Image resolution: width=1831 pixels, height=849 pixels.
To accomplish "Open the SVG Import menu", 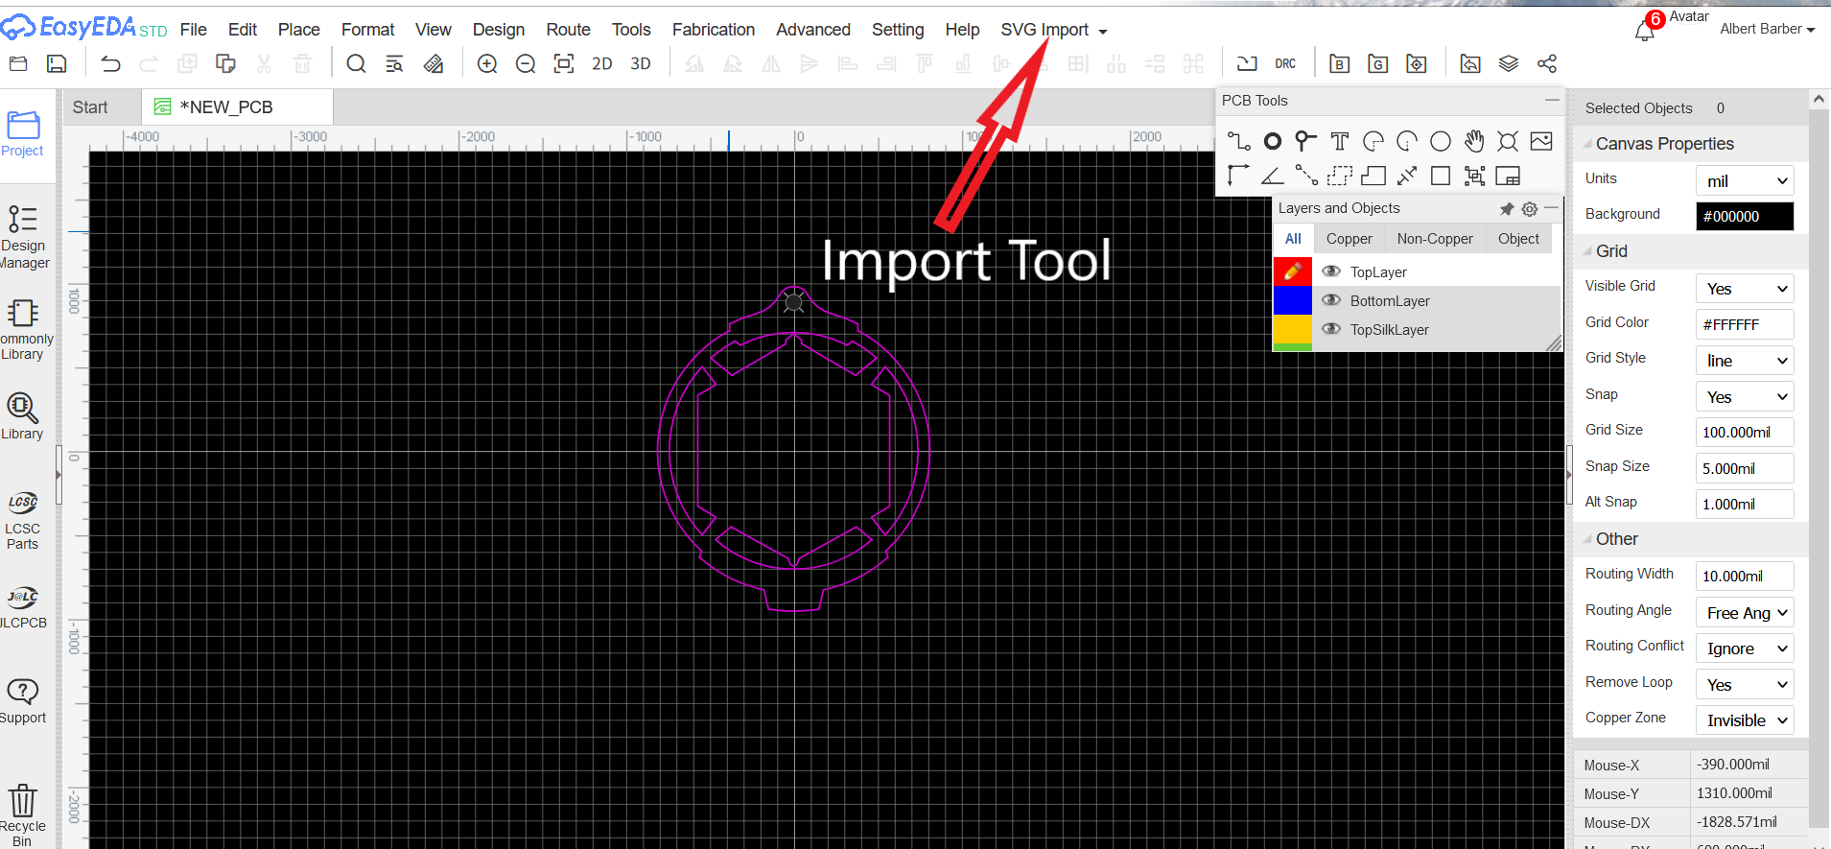I will [1053, 30].
